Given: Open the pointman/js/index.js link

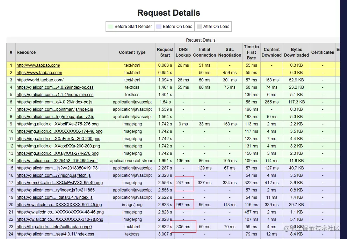Looking at the screenshot, I should 55,109.
